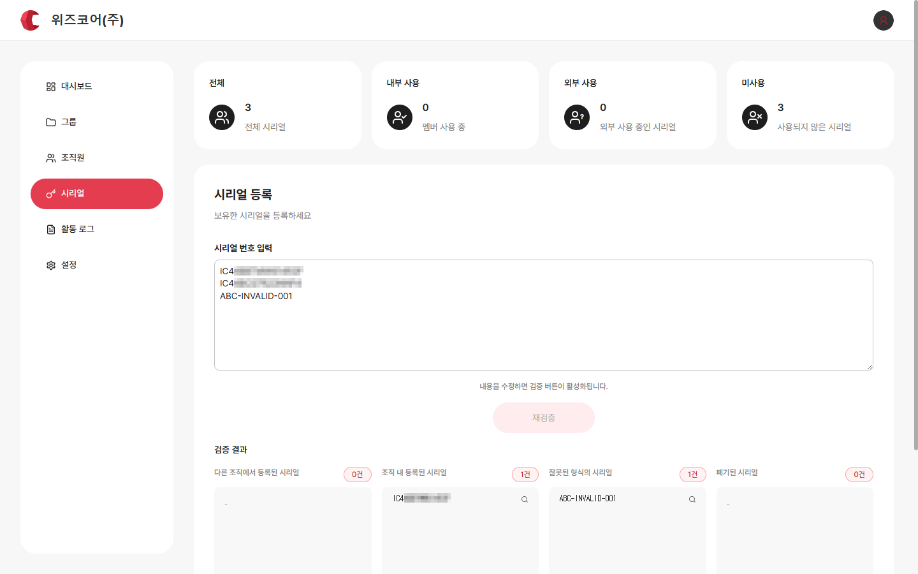918x574 pixels.
Task: Click the 시리얼 등록 heading
Action: pos(243,195)
